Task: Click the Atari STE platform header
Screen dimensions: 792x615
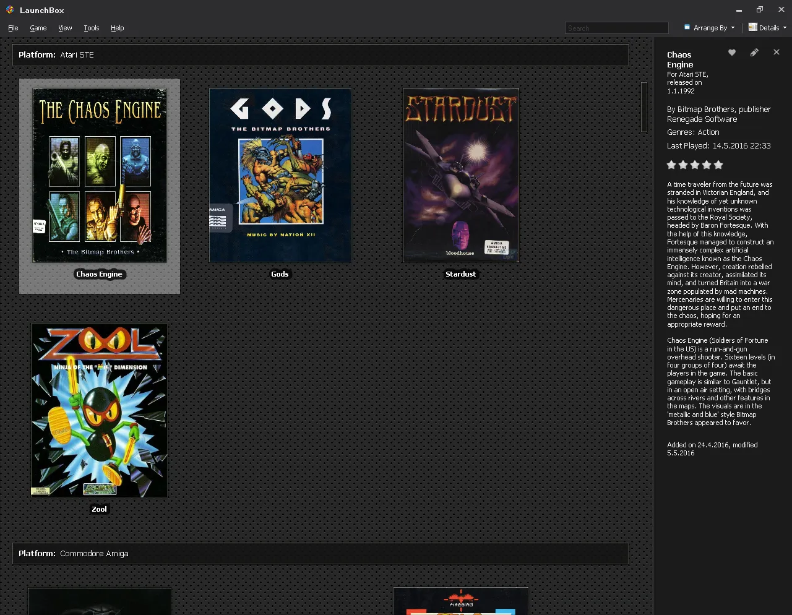Action: pos(321,55)
